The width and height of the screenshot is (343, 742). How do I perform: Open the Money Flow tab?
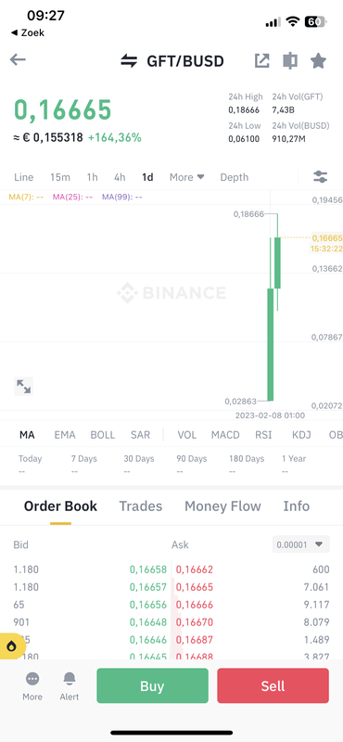click(x=222, y=505)
